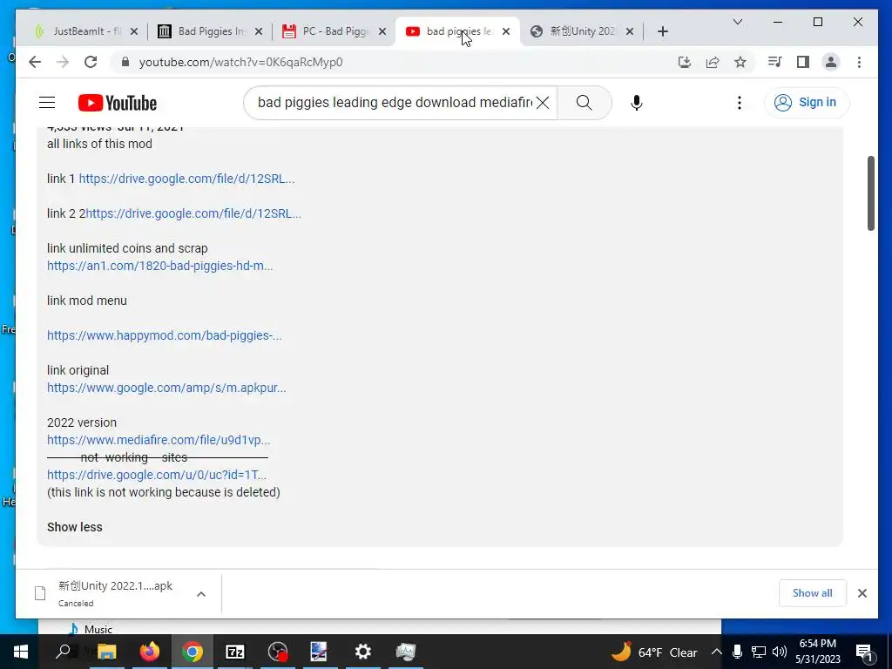This screenshot has width=892, height=669.
Task: Collapse description with Show less
Action: 75,527
